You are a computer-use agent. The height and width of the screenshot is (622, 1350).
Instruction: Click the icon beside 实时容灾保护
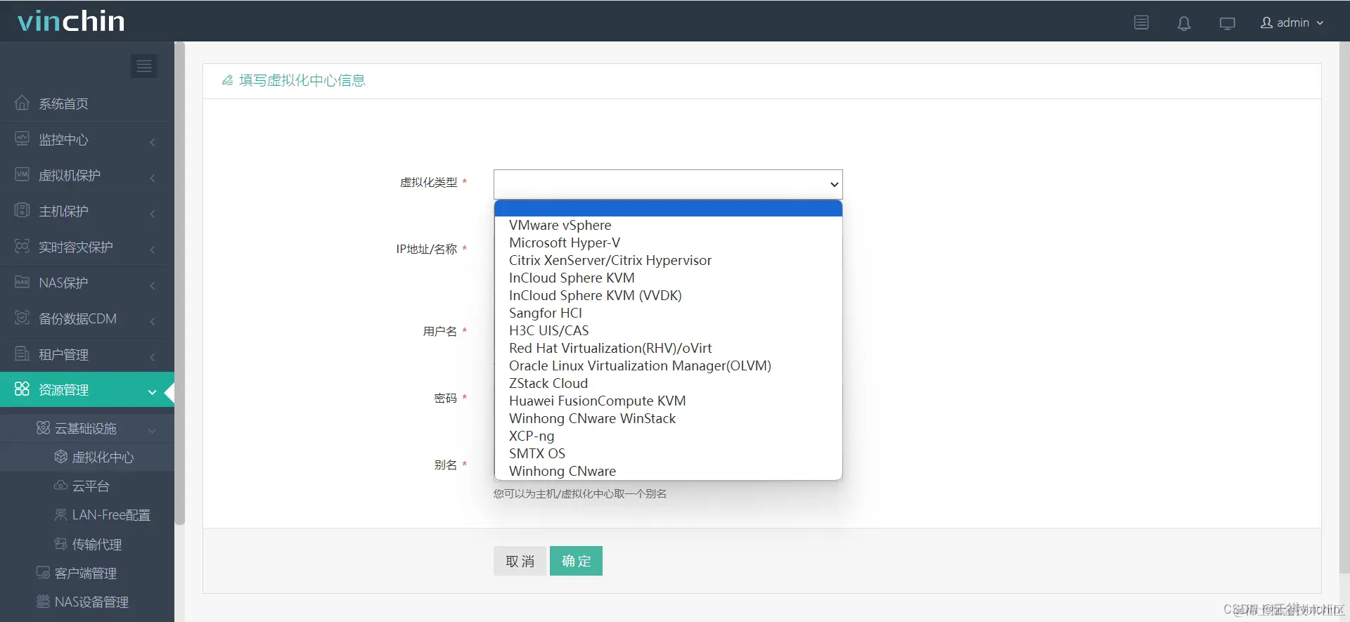coord(22,247)
